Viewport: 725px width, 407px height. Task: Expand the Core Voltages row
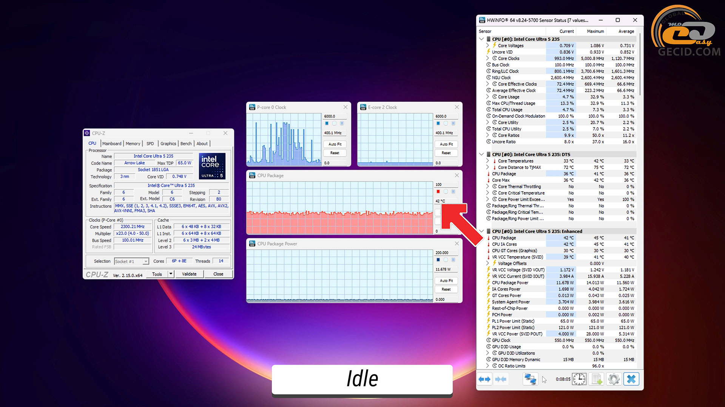coord(487,46)
